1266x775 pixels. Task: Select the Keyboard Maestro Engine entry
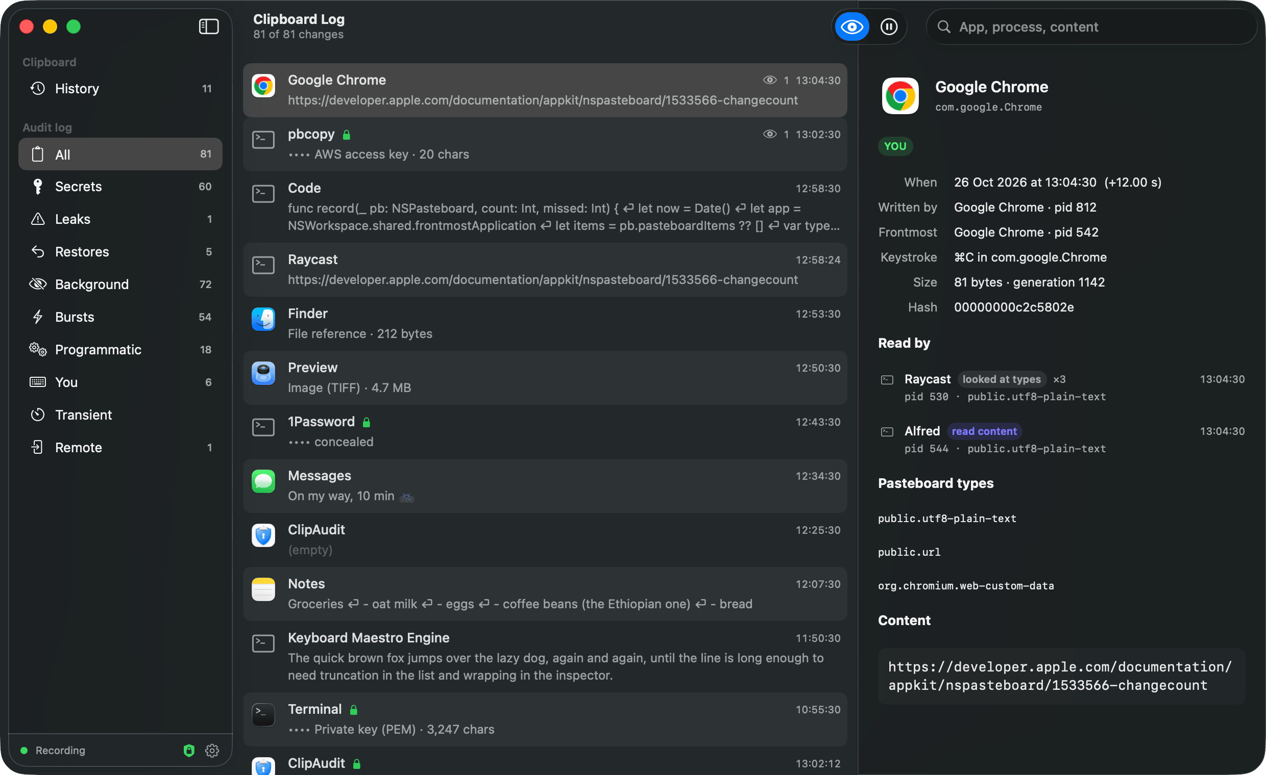(545, 656)
